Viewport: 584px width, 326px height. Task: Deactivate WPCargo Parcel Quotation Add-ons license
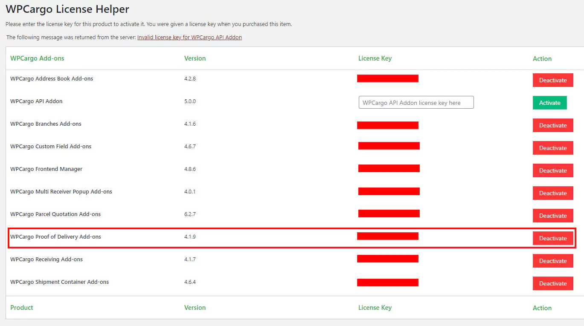tap(552, 216)
